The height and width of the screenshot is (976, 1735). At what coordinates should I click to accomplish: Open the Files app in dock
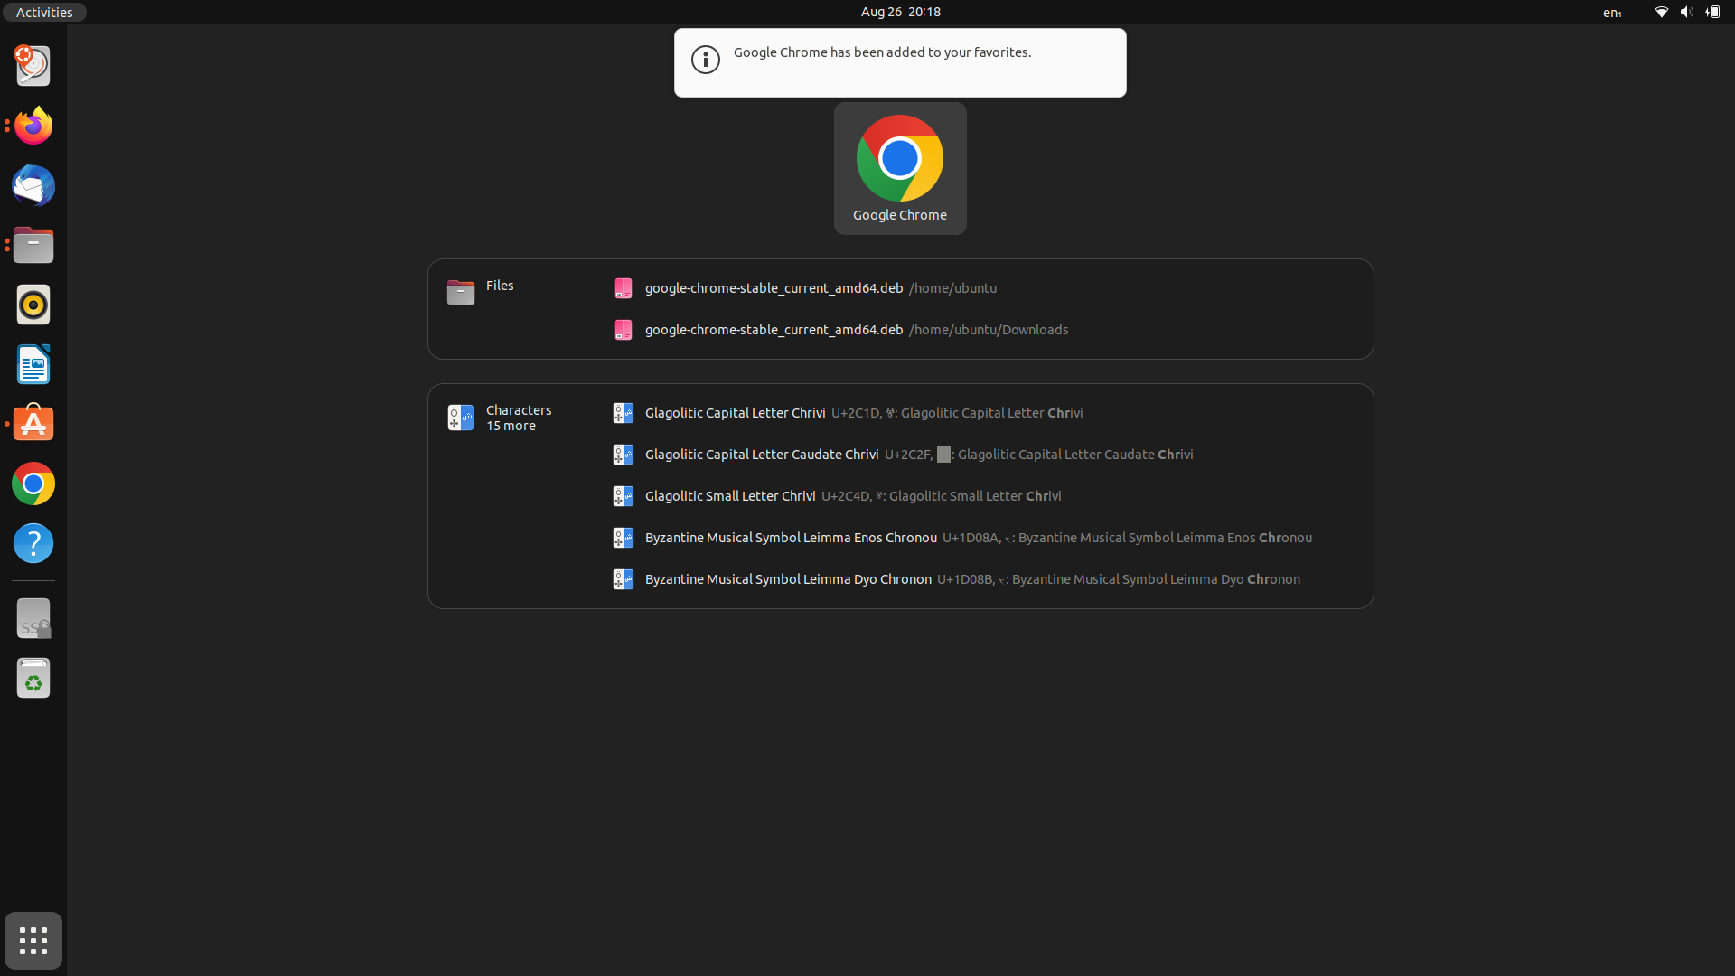[33, 245]
